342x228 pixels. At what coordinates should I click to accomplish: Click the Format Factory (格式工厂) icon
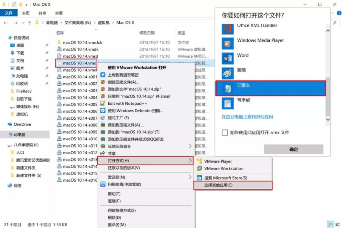(x=103, y=118)
